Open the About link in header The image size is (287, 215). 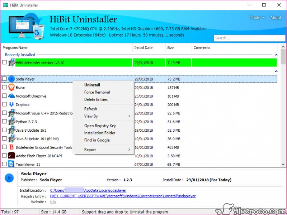[276, 18]
